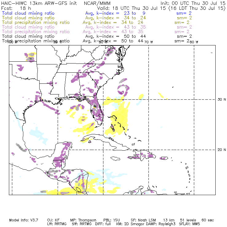Click the blue 'Avg, k-index = 23 to 9' text
This screenshot has width=227, height=227.
[x=115, y=13]
